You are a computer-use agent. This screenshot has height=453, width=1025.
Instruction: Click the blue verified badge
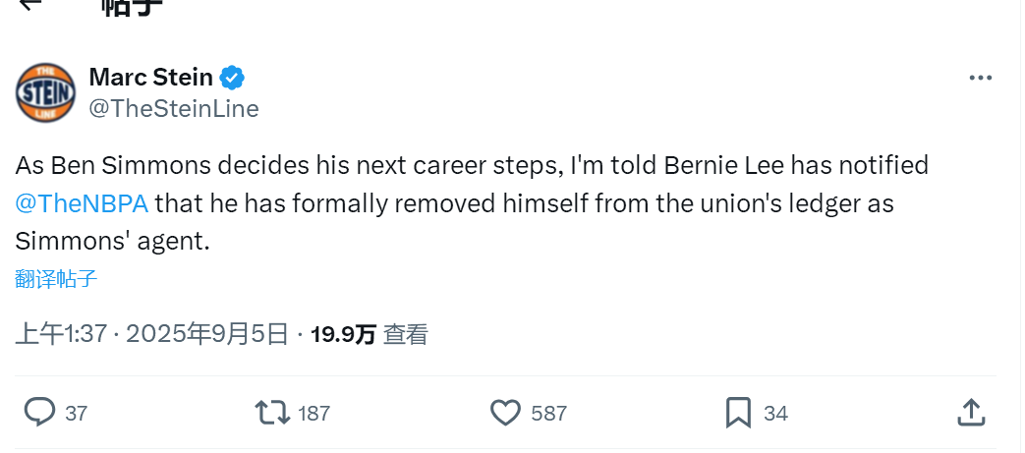(x=232, y=77)
